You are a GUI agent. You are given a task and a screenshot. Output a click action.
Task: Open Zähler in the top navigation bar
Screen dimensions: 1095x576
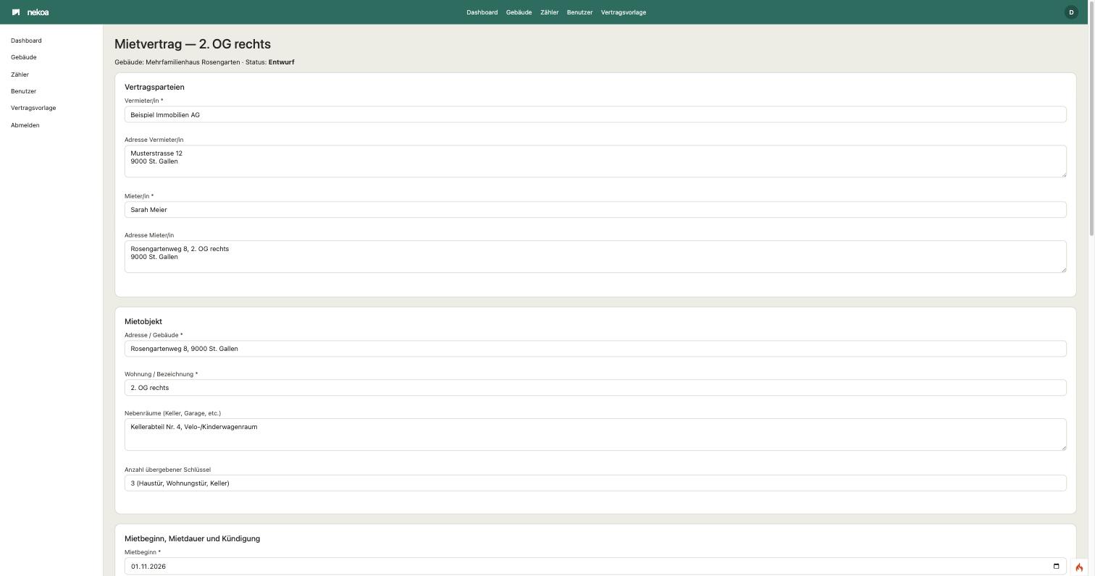click(x=549, y=12)
